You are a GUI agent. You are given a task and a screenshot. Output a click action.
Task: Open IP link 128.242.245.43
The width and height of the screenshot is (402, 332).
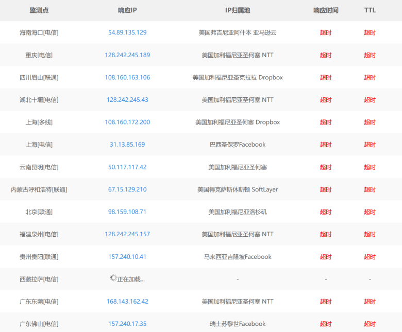pos(127,100)
